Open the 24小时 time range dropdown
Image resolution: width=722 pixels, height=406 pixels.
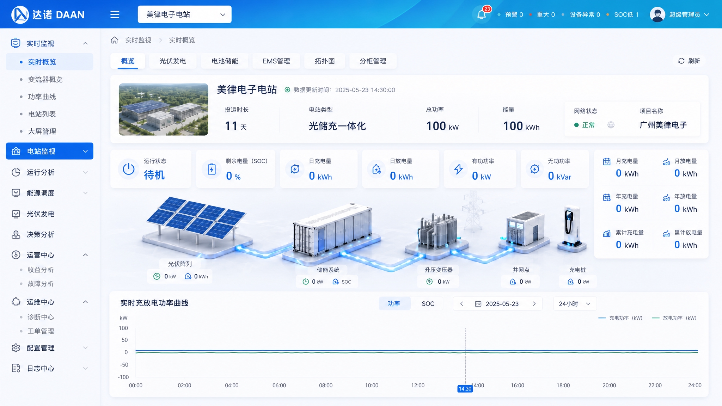click(x=575, y=304)
